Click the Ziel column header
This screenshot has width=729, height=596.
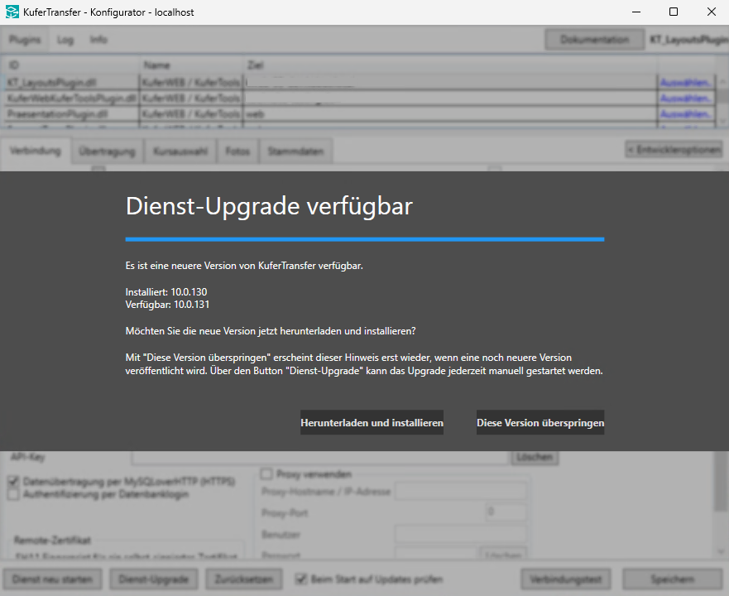tap(450, 65)
